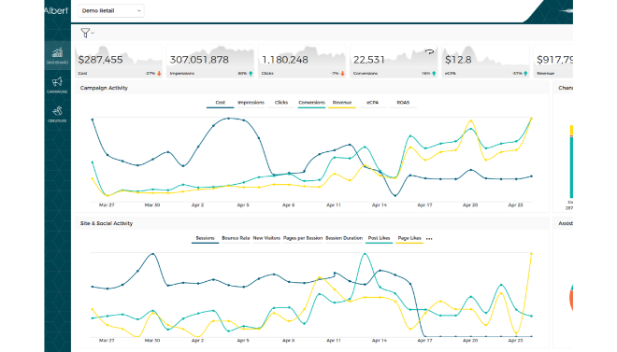
Task: Toggle the Revenue series on the chart
Action: (342, 103)
